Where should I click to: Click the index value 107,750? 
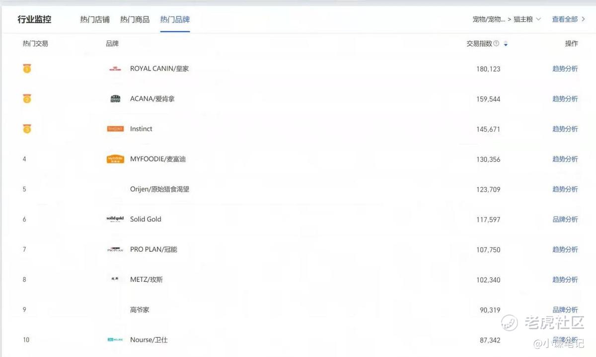488,250
